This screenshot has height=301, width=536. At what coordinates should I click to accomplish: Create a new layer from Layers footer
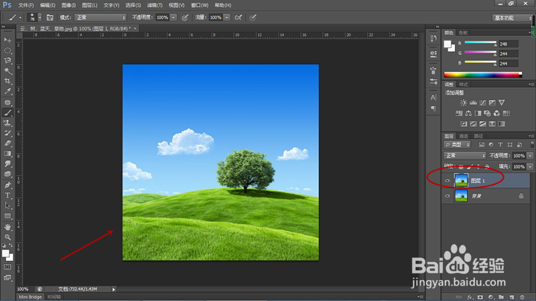512,297
